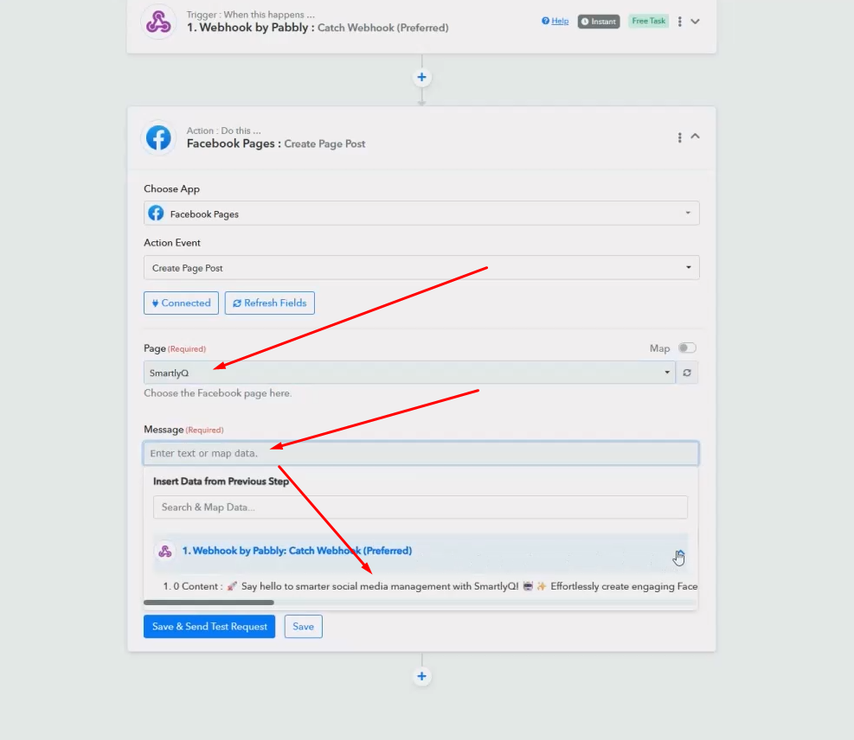Click the Connected button
The width and height of the screenshot is (854, 740).
tap(181, 303)
